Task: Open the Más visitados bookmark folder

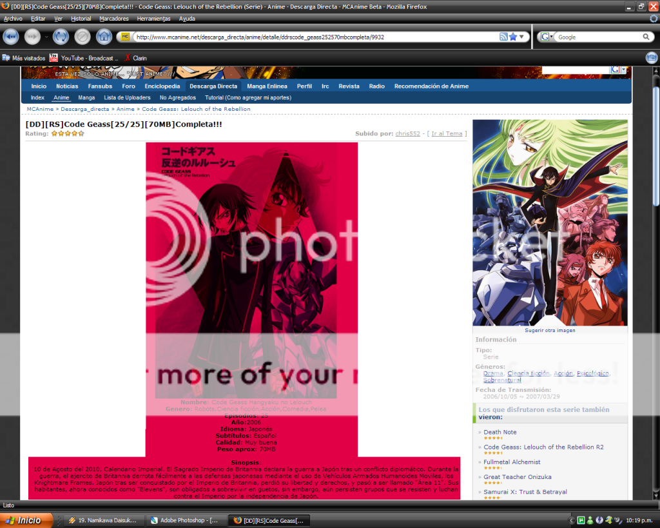Action: (24, 58)
